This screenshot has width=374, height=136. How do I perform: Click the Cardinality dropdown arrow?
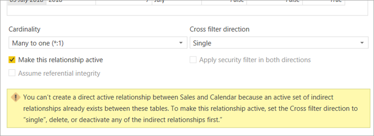[x=181, y=43]
